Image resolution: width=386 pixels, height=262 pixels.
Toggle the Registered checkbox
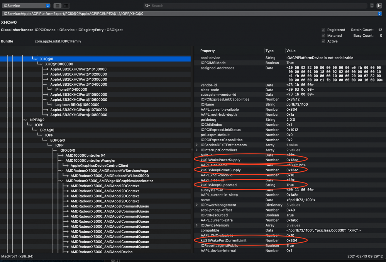pyautogui.click(x=323, y=30)
